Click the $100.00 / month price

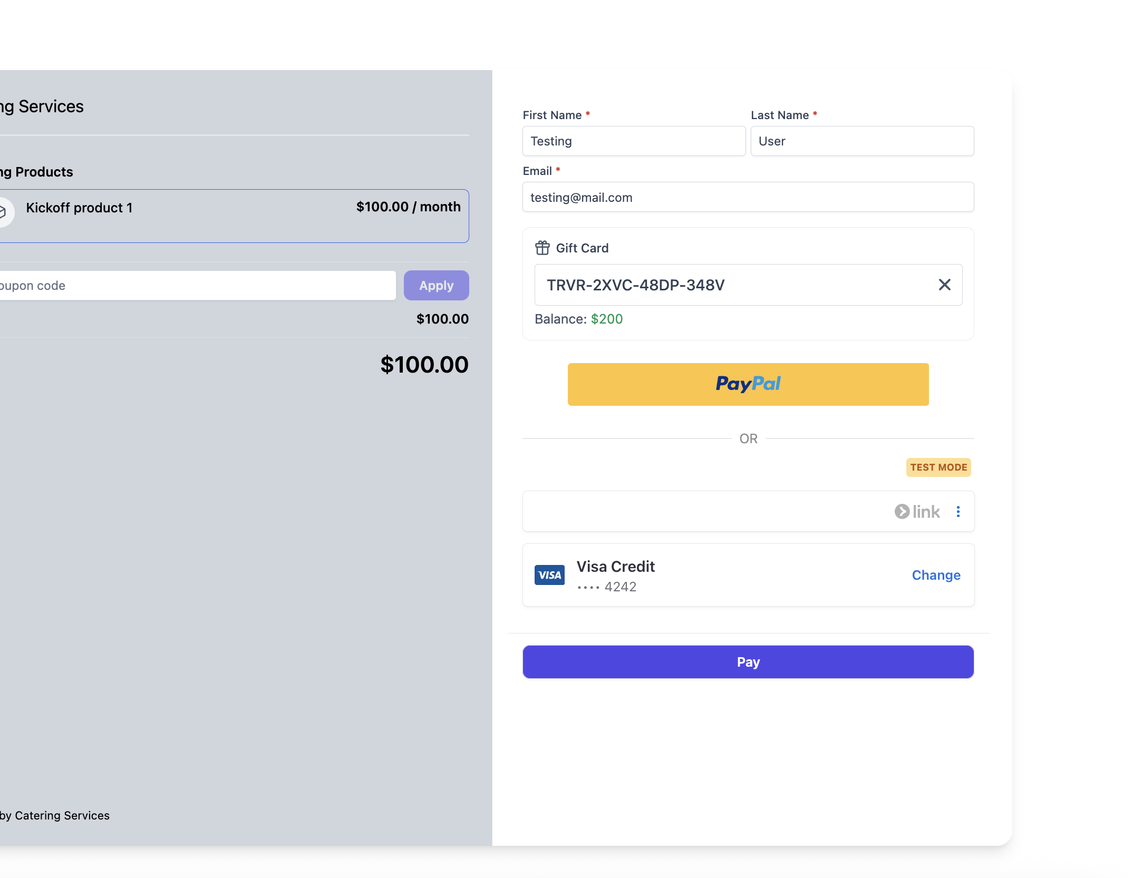coord(408,207)
